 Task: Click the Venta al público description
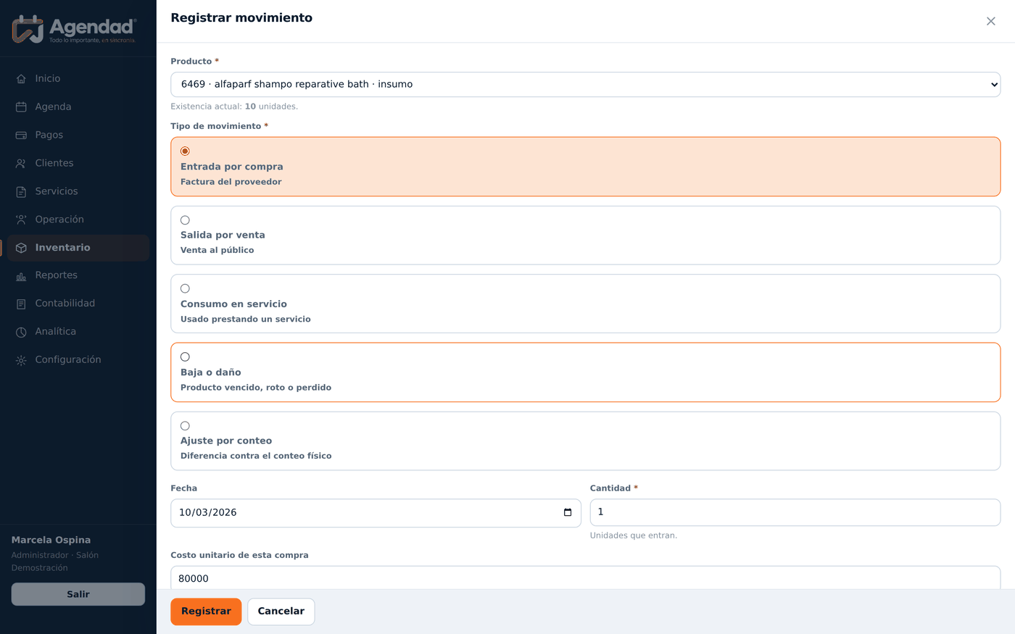[217, 250]
